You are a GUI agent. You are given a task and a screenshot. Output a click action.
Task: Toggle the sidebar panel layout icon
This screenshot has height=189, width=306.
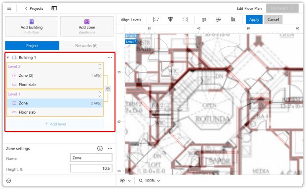coord(54,8)
